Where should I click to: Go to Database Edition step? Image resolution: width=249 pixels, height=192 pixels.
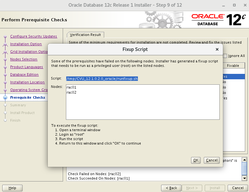click(x=24, y=74)
